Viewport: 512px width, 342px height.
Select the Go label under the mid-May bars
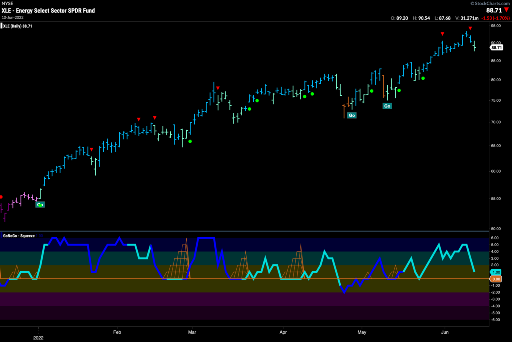click(387, 106)
